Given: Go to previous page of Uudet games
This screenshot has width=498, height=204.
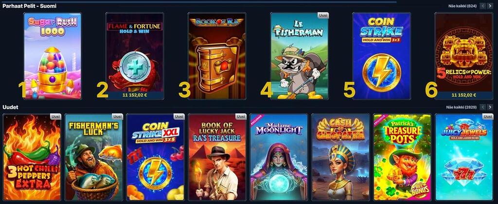Looking at the screenshot, I should click(x=483, y=107).
